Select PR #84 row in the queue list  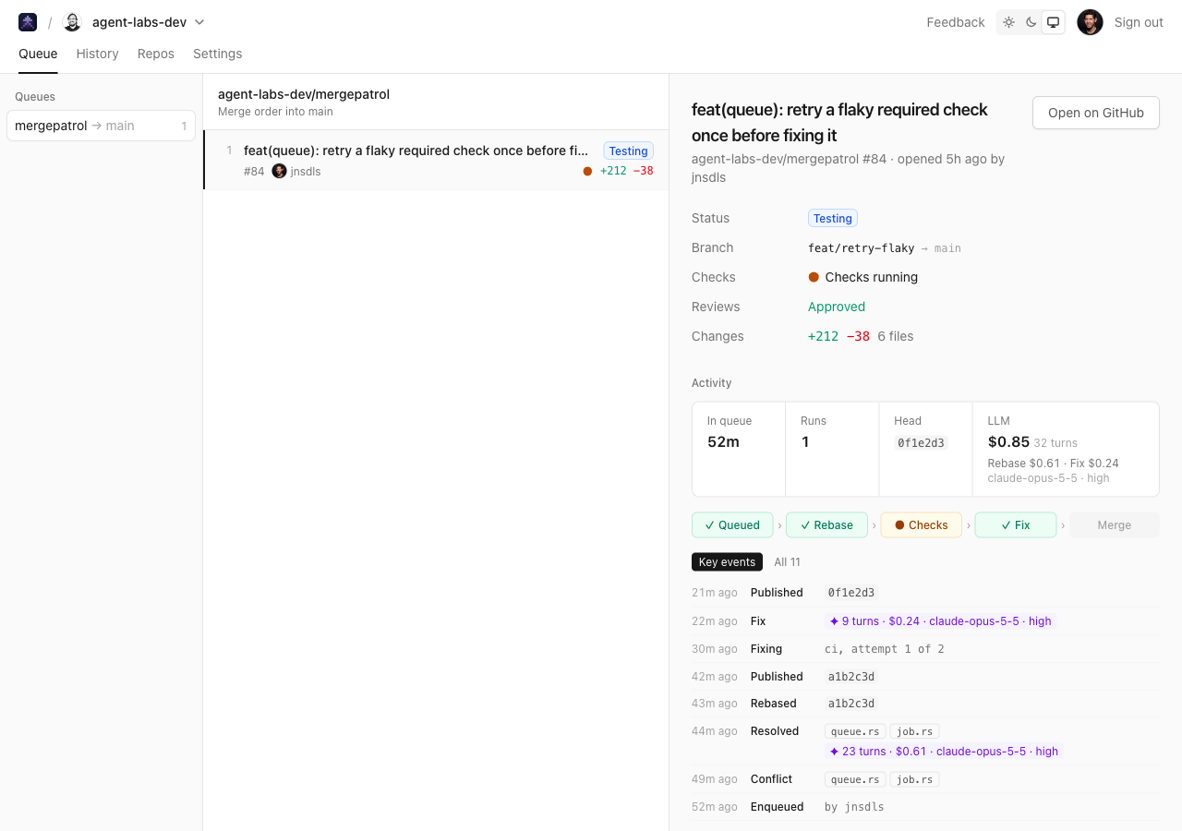click(x=436, y=160)
